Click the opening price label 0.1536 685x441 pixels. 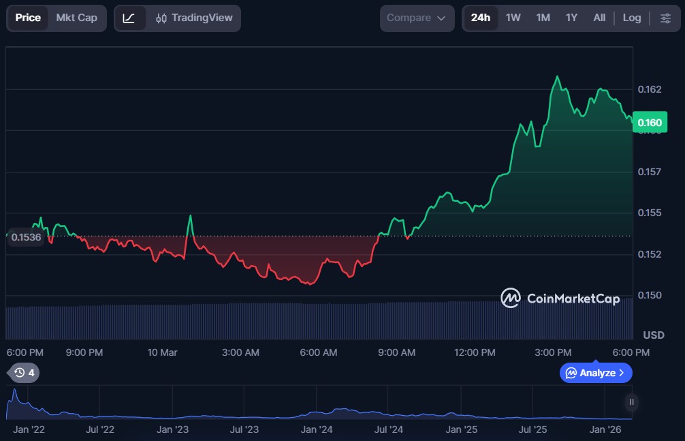[27, 237]
